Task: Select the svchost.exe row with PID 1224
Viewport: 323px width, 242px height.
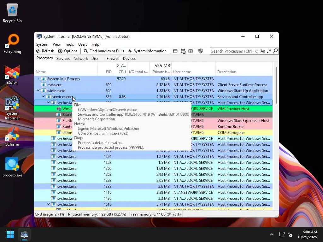Action: (153, 157)
